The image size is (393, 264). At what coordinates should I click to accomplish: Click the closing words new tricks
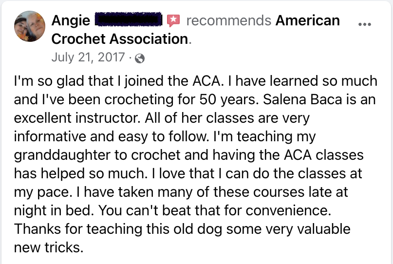(49, 247)
